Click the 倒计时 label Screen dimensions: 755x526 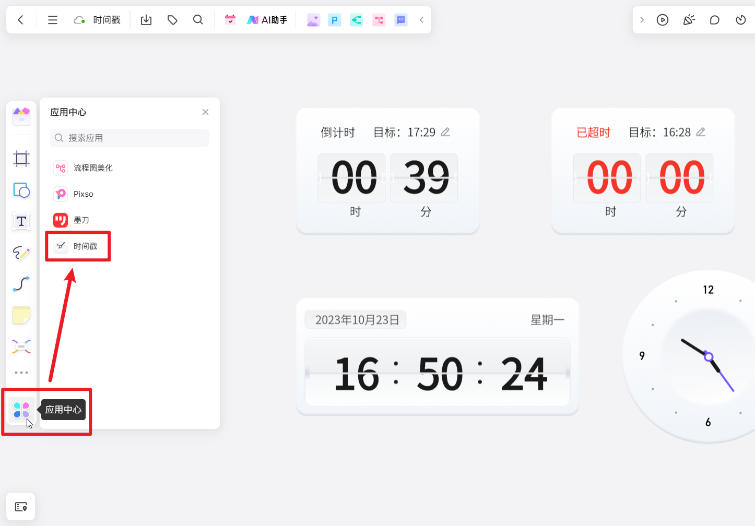pos(338,133)
